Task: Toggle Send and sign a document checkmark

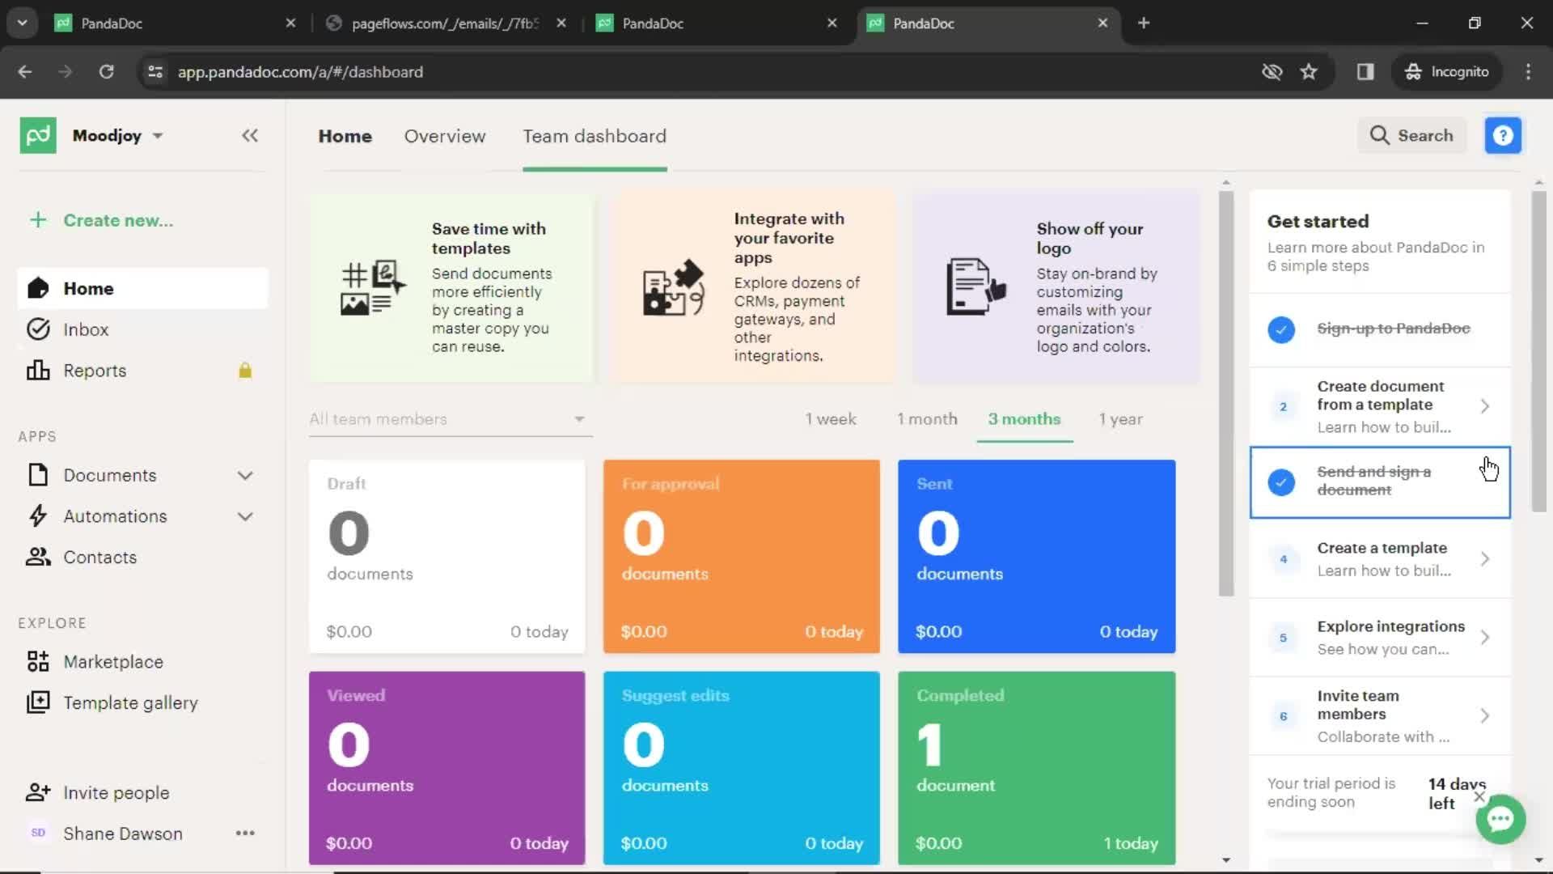Action: 1281,482
